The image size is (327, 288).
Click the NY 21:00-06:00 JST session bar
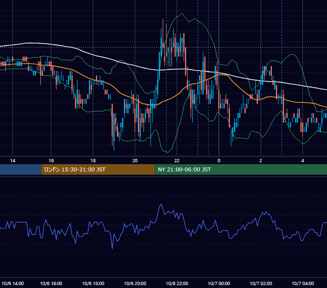pyautogui.click(x=241, y=169)
